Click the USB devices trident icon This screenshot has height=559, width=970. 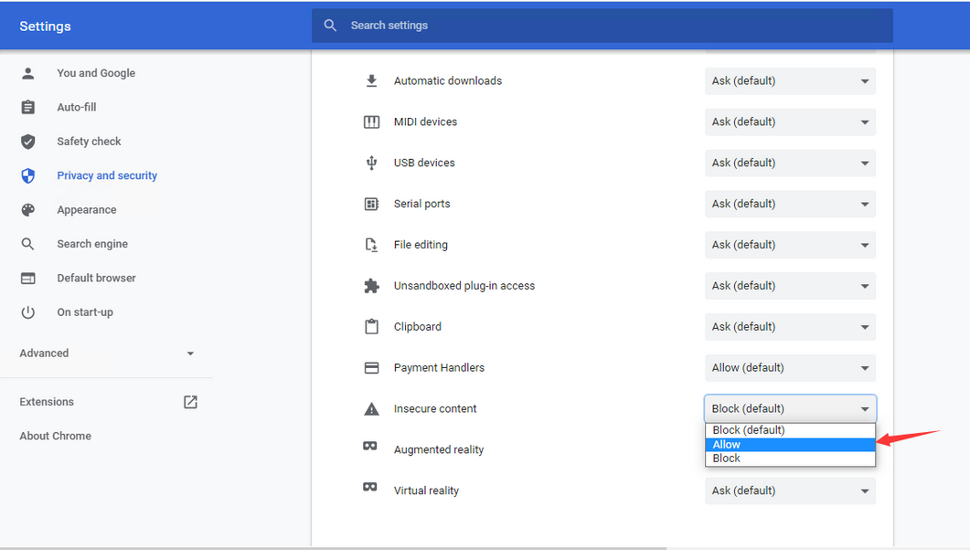[x=371, y=163]
